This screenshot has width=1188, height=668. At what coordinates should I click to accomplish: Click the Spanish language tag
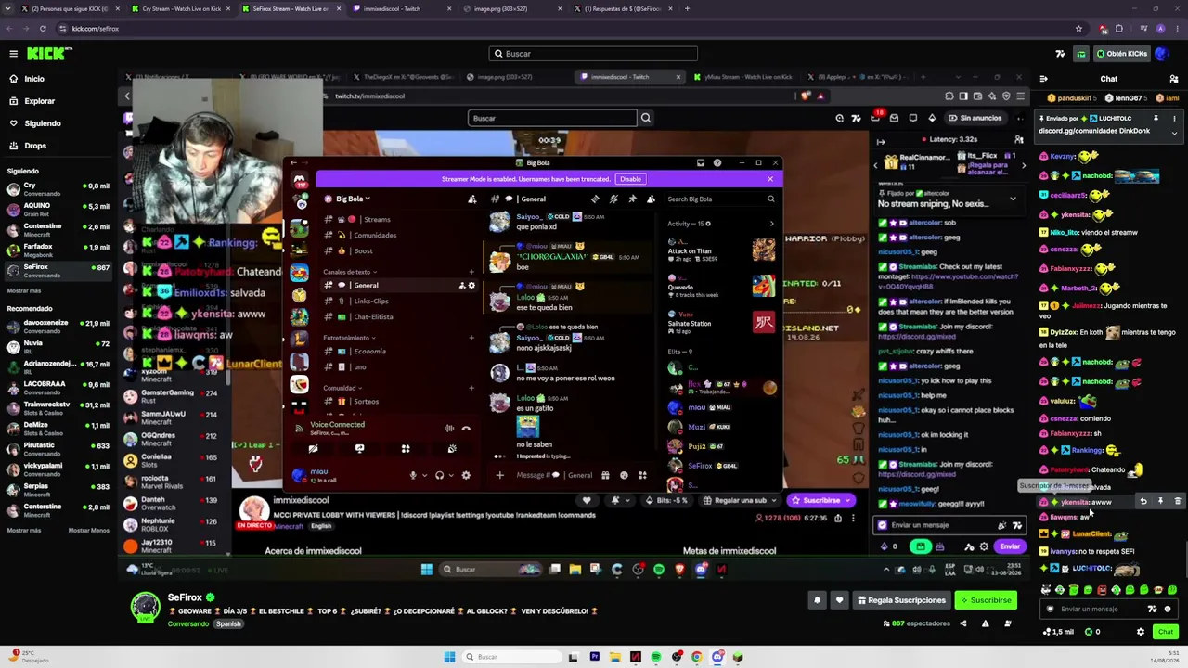click(228, 623)
